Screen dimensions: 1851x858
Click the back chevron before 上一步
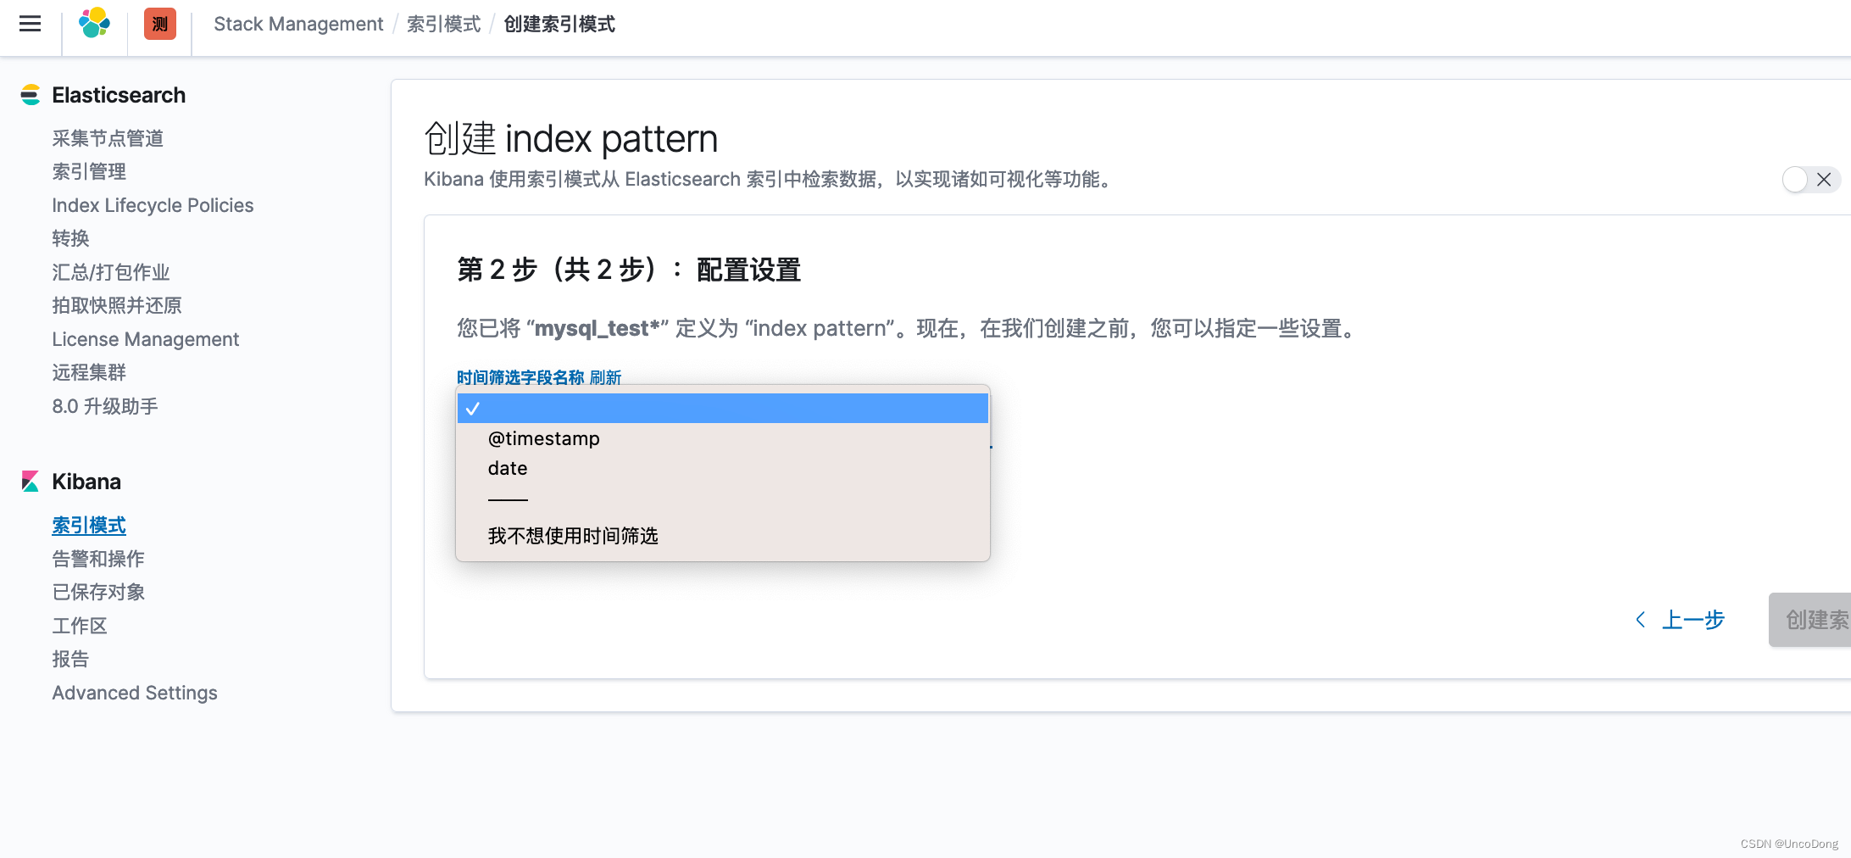pos(1641,620)
